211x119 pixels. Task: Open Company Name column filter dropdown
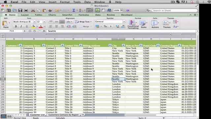[44, 45]
